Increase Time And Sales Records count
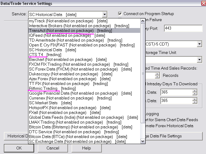The height and width of the screenshot is (154, 206). click(x=157, y=74)
